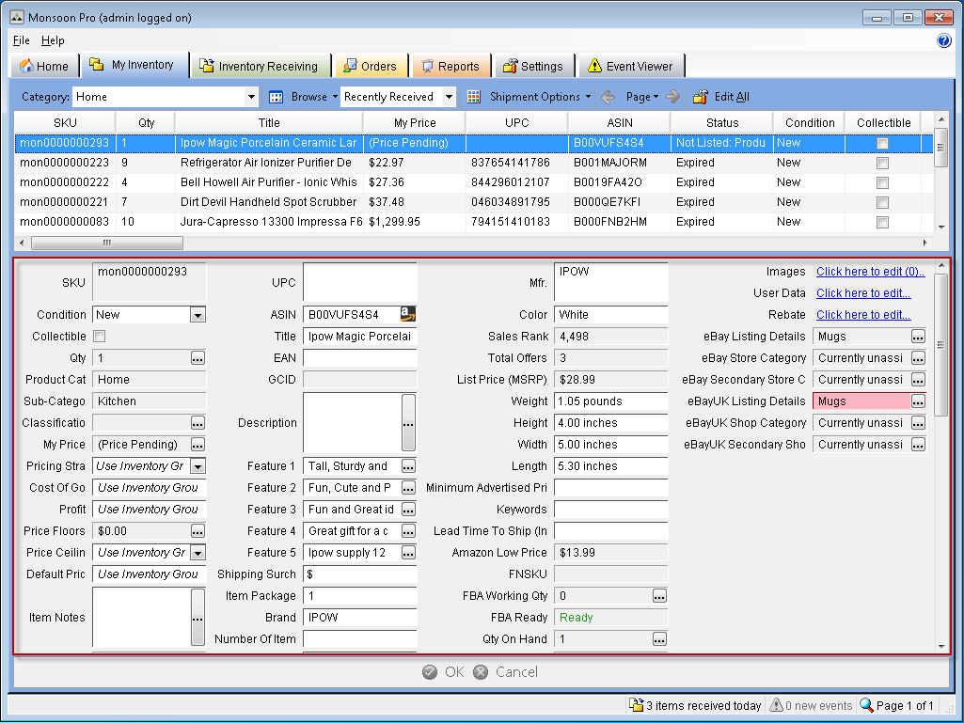
Task: Expand the Condition dropdown set to New
Action: [198, 315]
